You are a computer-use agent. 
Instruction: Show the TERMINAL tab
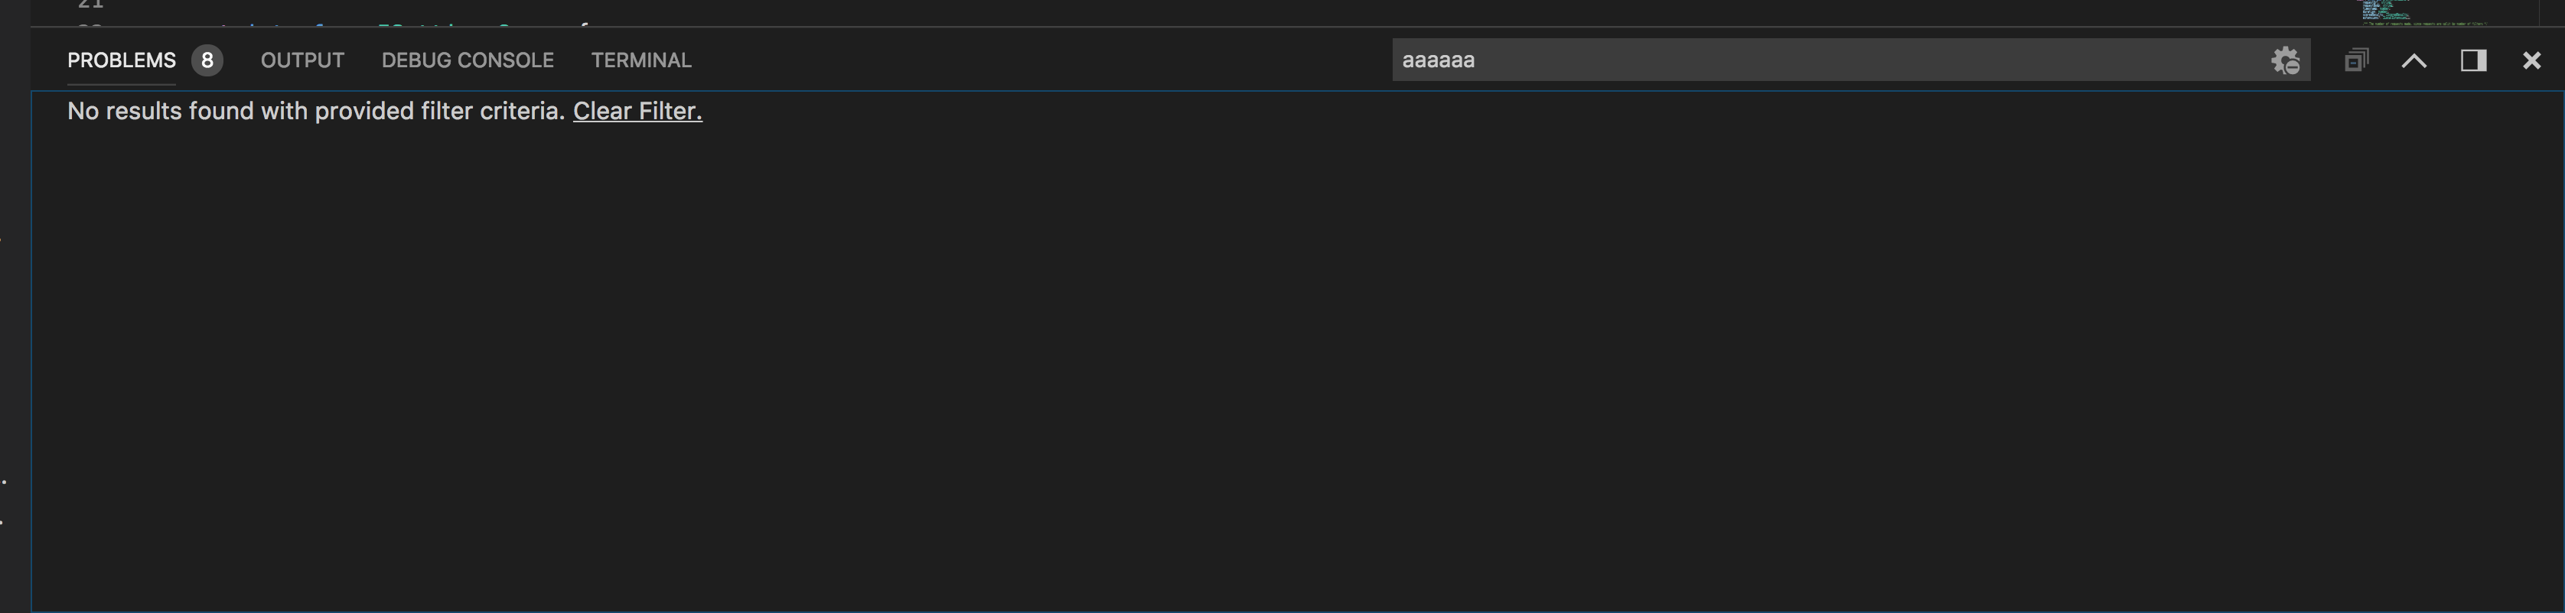[x=641, y=60]
